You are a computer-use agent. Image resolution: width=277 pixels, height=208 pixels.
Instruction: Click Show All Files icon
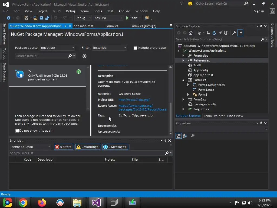click(226, 33)
